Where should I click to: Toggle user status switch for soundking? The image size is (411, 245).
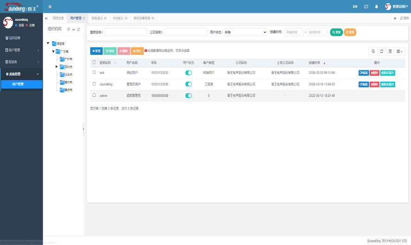[x=188, y=84]
